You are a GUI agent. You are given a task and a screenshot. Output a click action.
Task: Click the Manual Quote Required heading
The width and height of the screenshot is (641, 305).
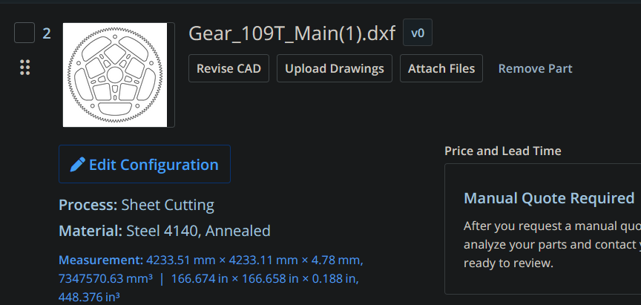point(549,198)
